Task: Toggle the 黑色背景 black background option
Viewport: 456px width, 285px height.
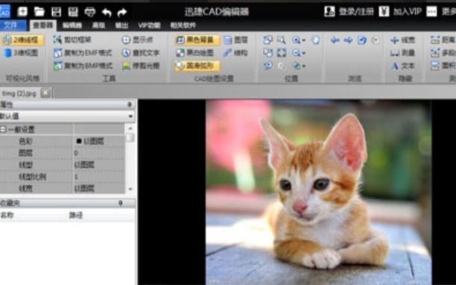Action: (197, 40)
